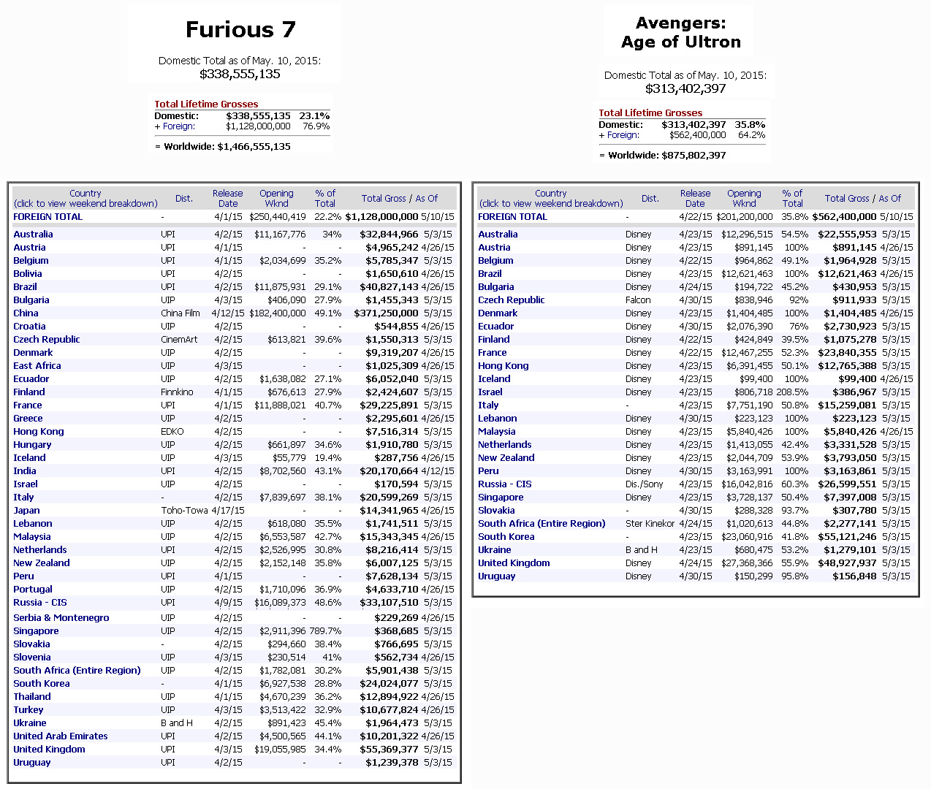Select the China total gross $371,250,000
931x789 pixels.
tap(387, 313)
